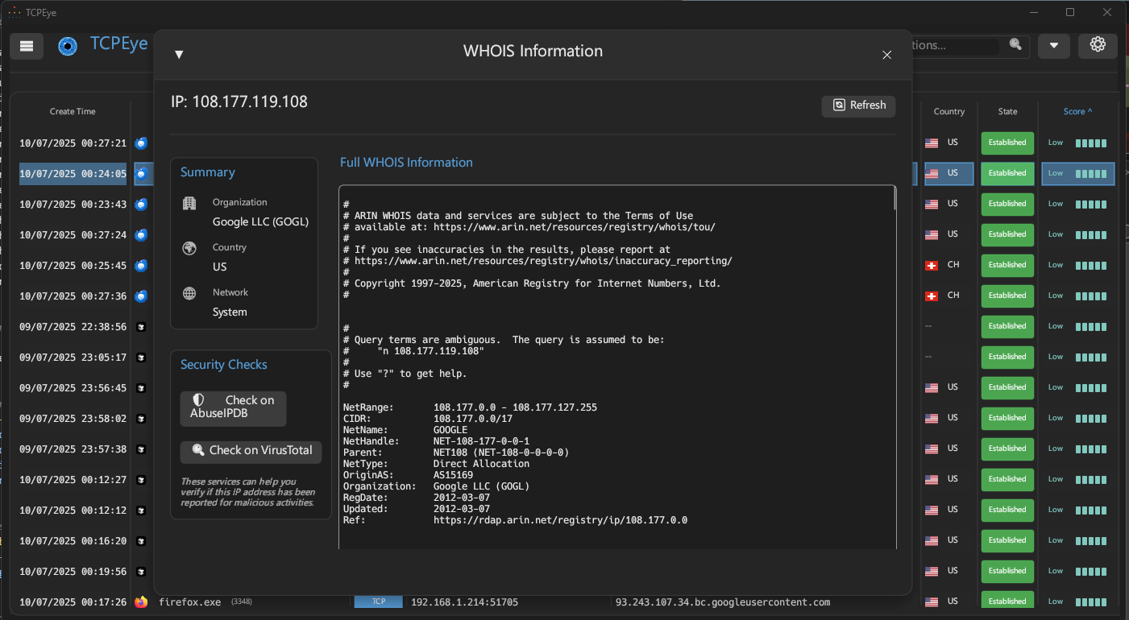Viewport: 1129px width, 620px height.
Task: Click the TCP protocol badge in firefox row
Action: click(x=378, y=601)
